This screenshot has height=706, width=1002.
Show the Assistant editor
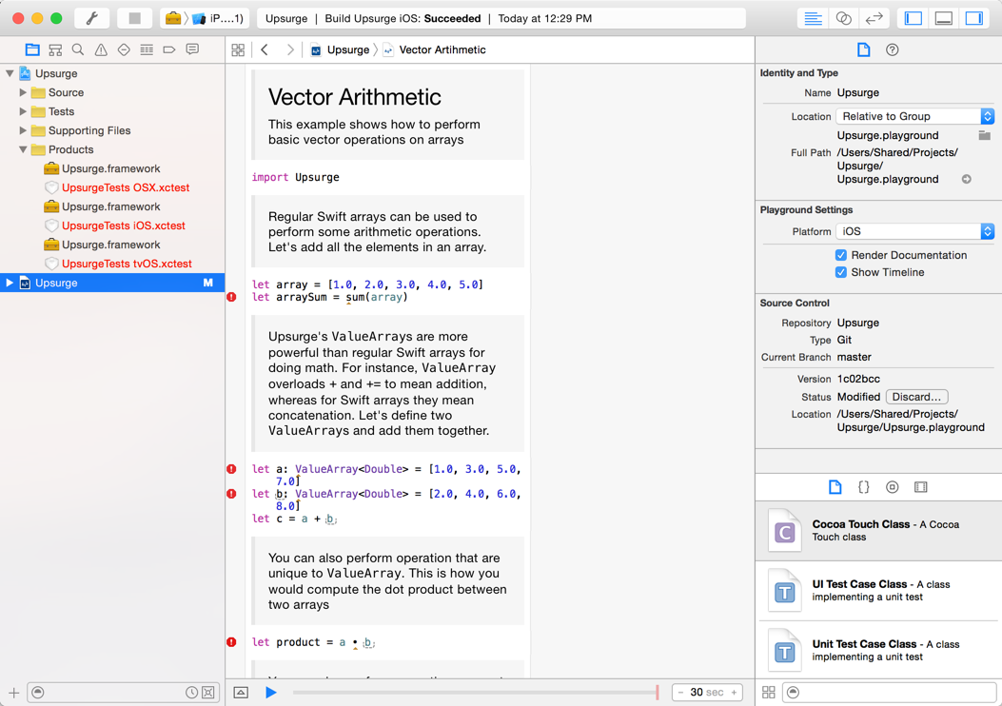pos(843,18)
